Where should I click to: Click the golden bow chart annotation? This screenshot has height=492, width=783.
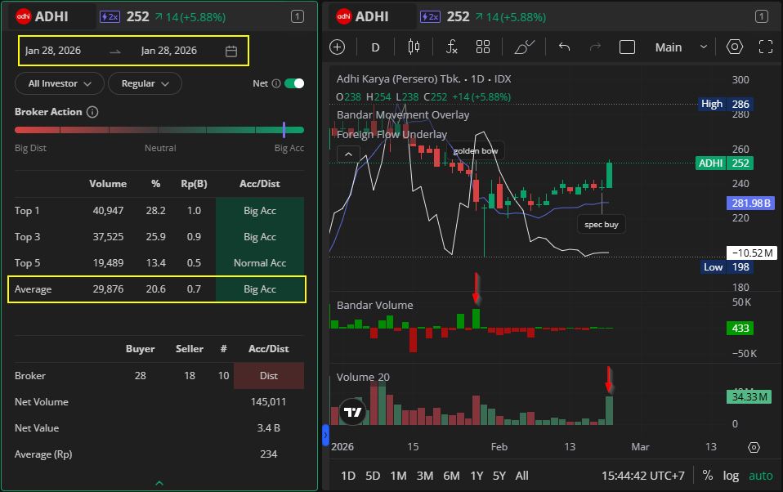476,151
